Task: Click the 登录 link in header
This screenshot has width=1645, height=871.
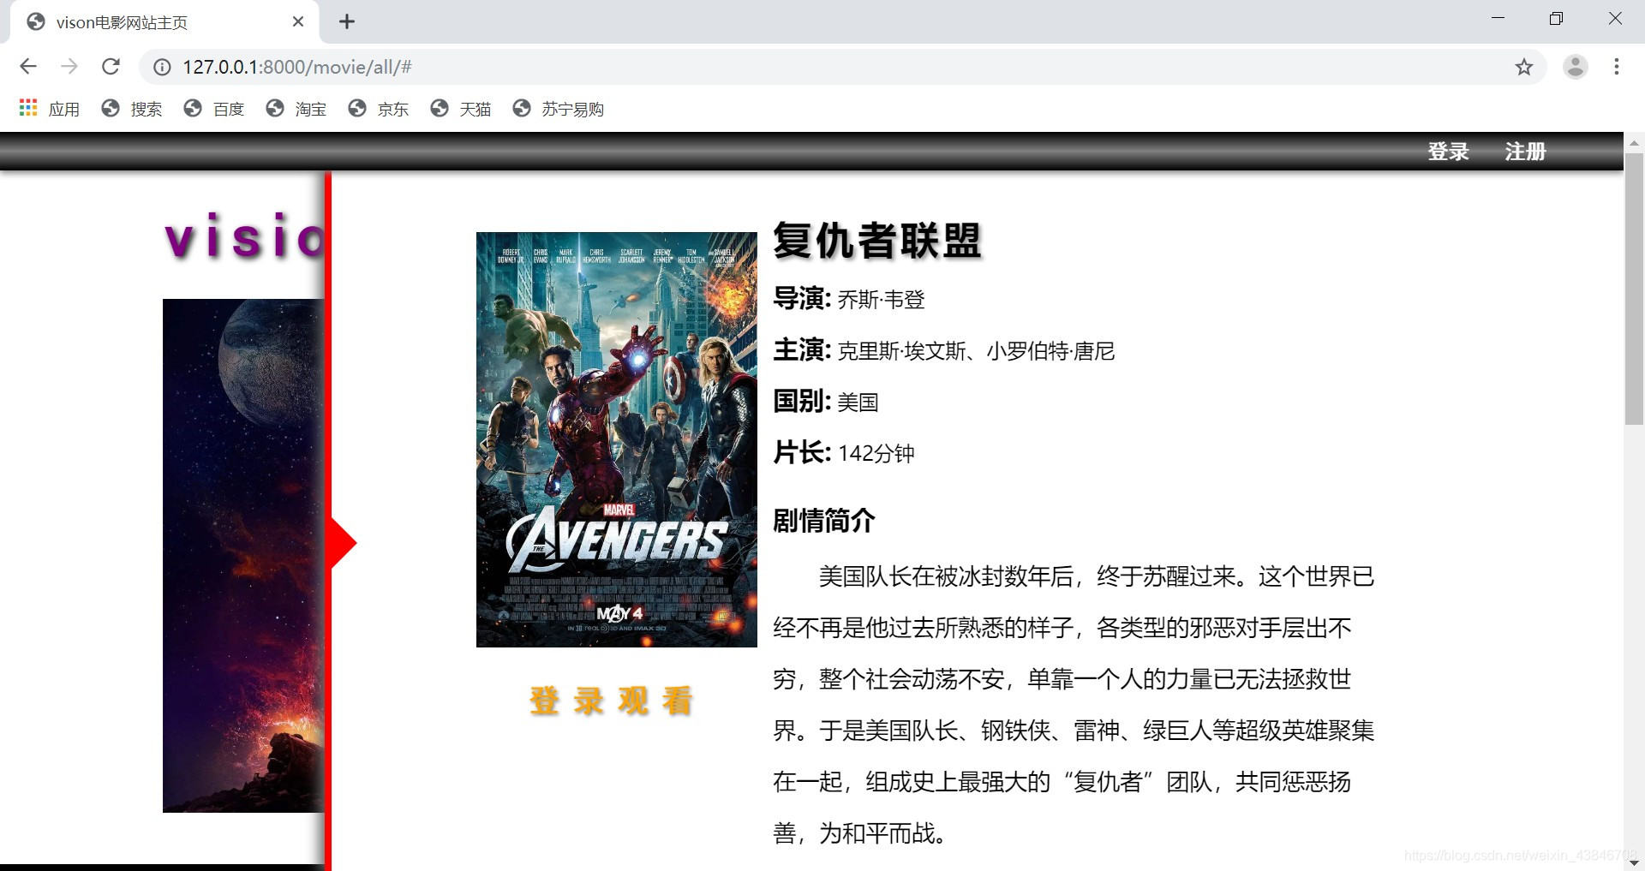Action: (x=1448, y=152)
